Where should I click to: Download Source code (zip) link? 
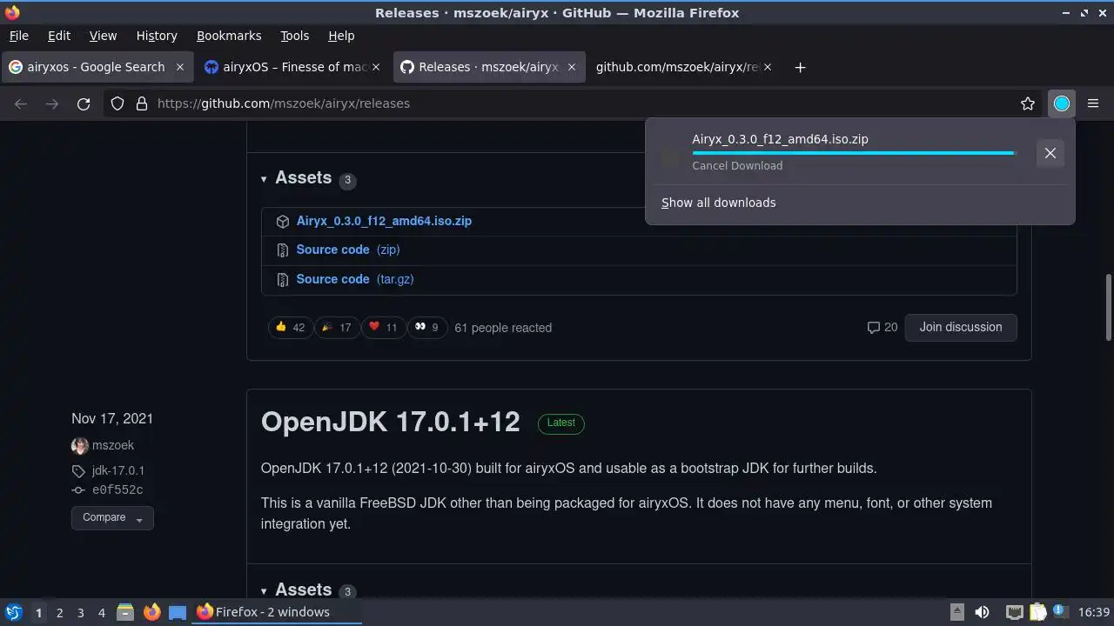[348, 250]
